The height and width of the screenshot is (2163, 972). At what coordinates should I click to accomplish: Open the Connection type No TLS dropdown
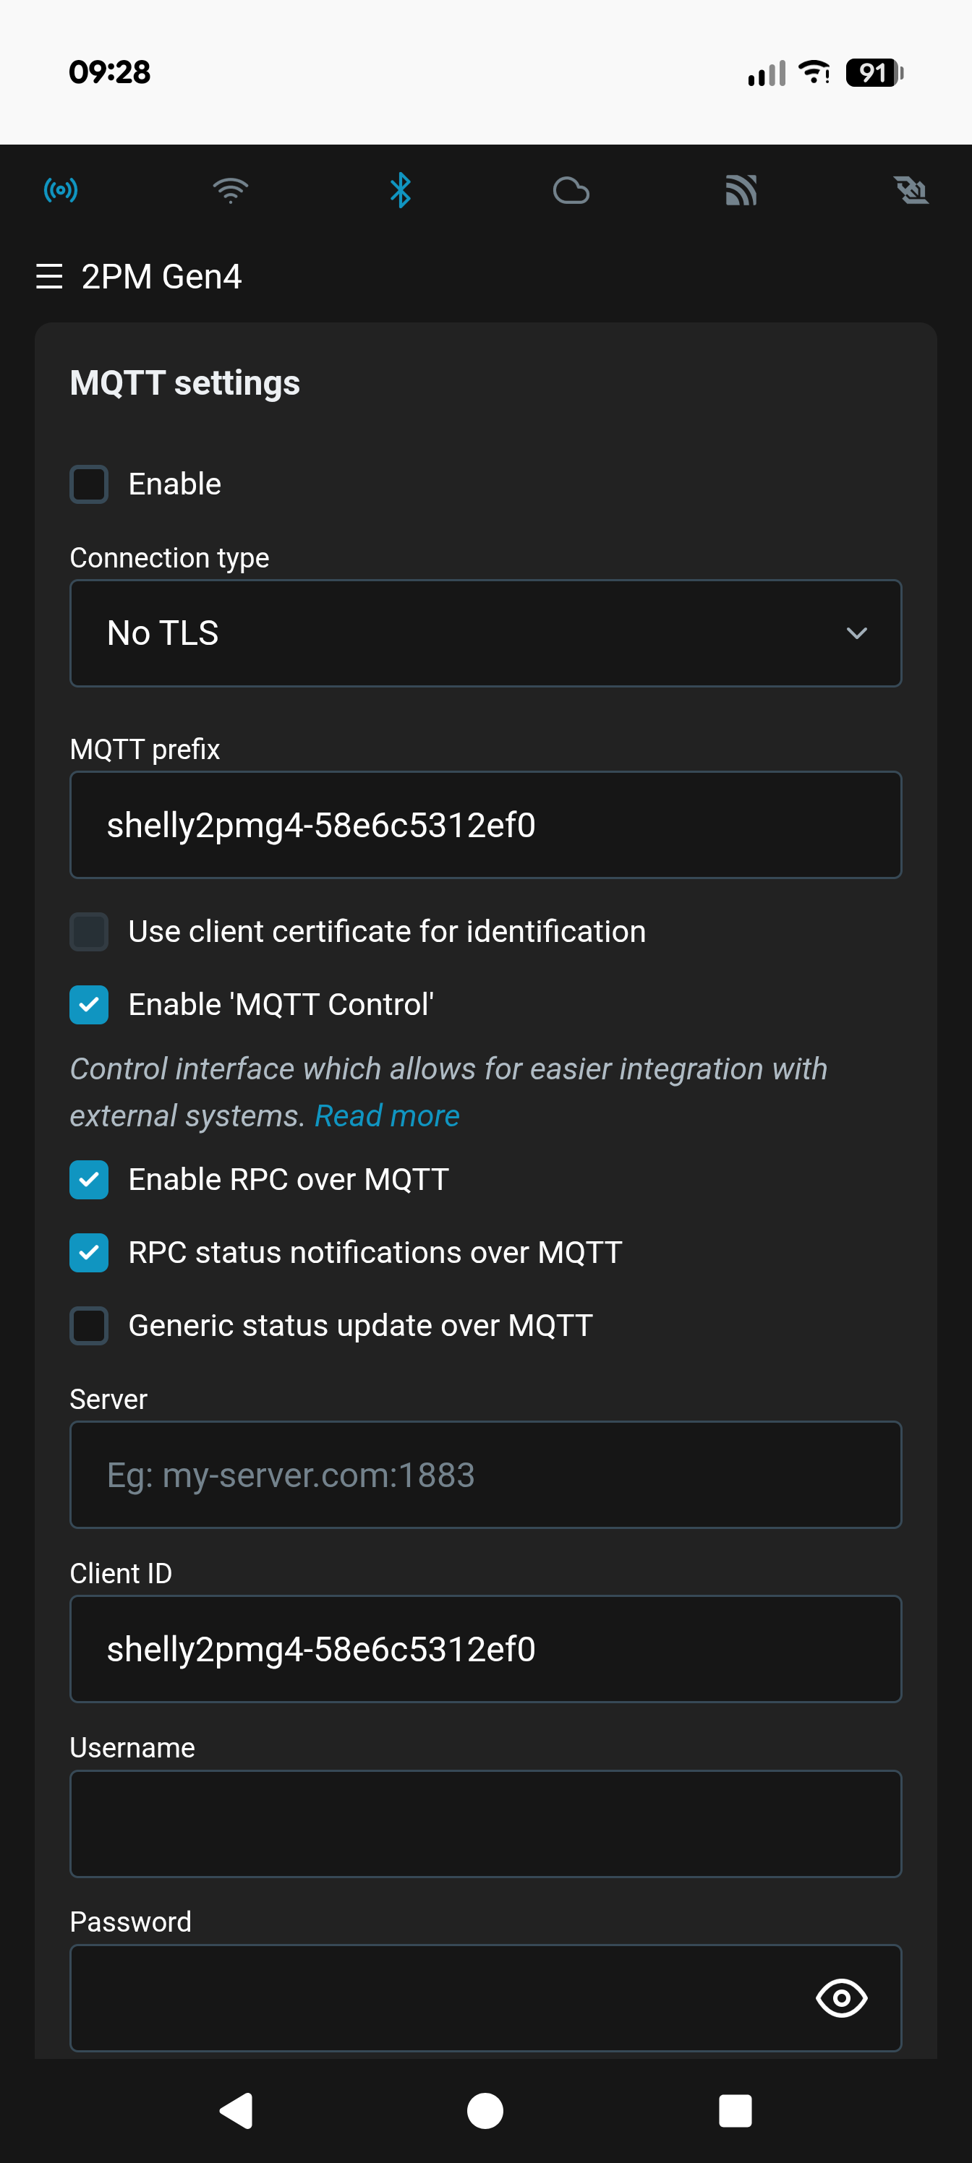click(485, 633)
